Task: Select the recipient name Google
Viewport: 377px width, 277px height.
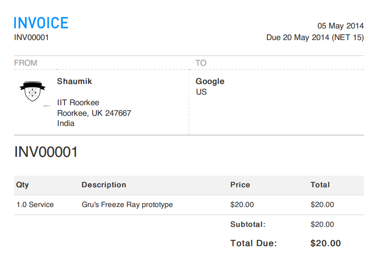Action: (210, 81)
